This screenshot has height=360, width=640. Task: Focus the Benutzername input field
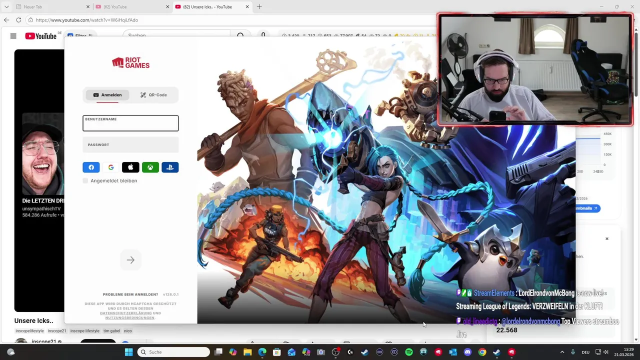coord(130,123)
